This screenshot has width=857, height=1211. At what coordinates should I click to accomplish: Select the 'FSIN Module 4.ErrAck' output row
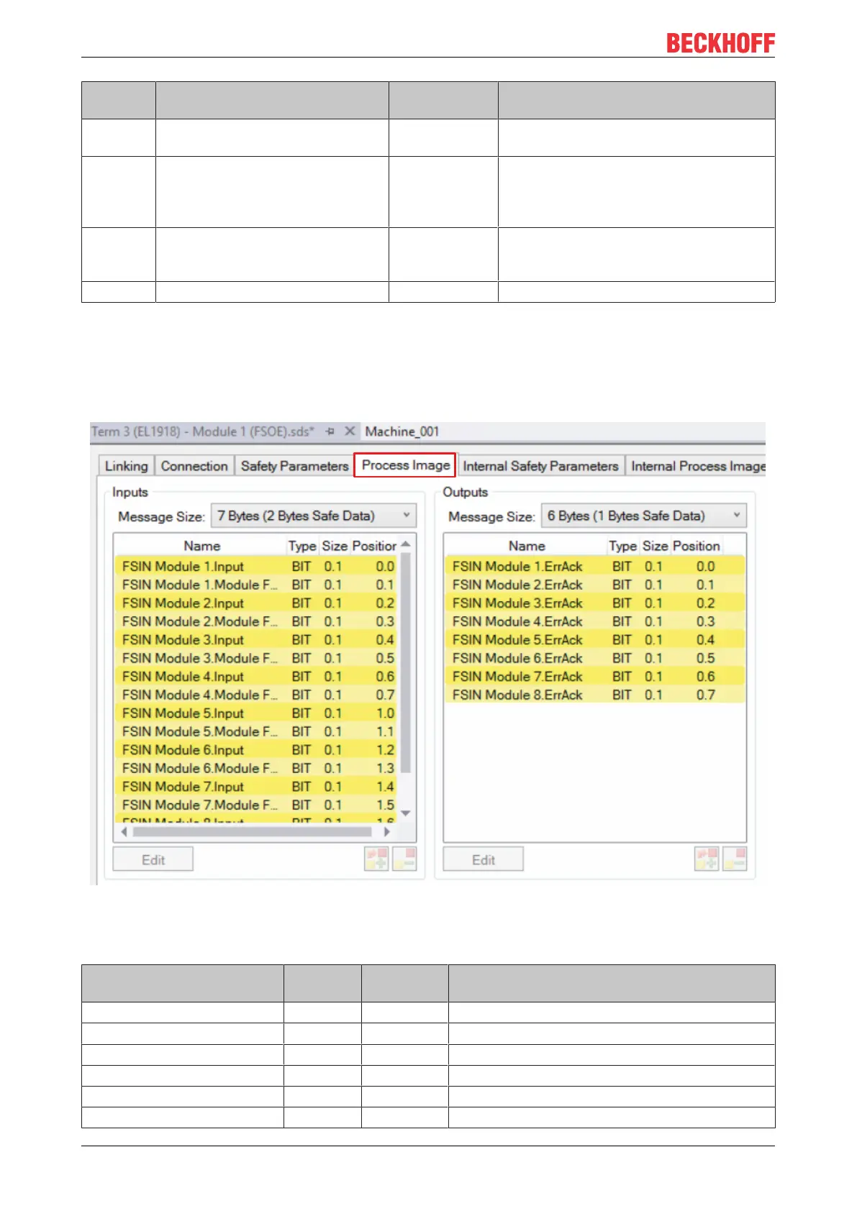coord(595,621)
